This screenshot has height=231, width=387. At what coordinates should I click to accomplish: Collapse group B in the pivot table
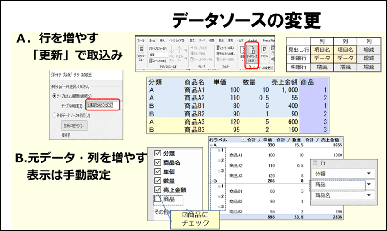click(x=211, y=181)
